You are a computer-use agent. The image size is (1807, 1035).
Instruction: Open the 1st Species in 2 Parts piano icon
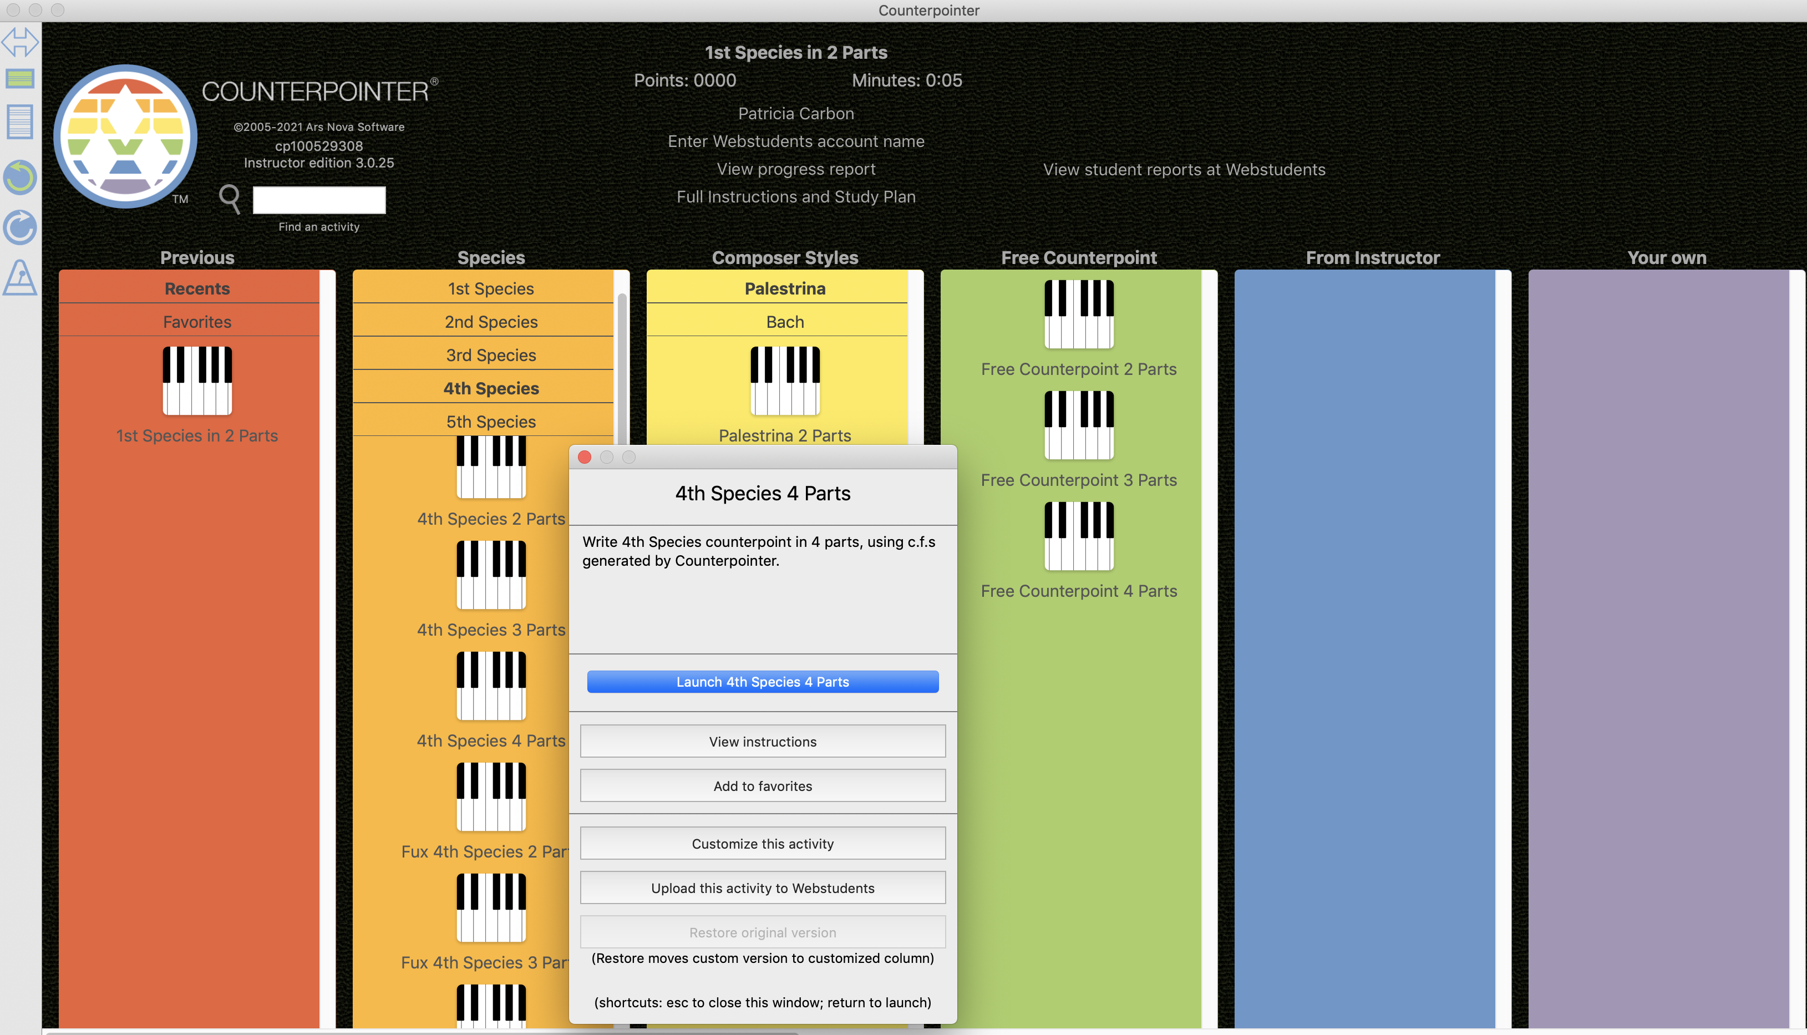[197, 380]
